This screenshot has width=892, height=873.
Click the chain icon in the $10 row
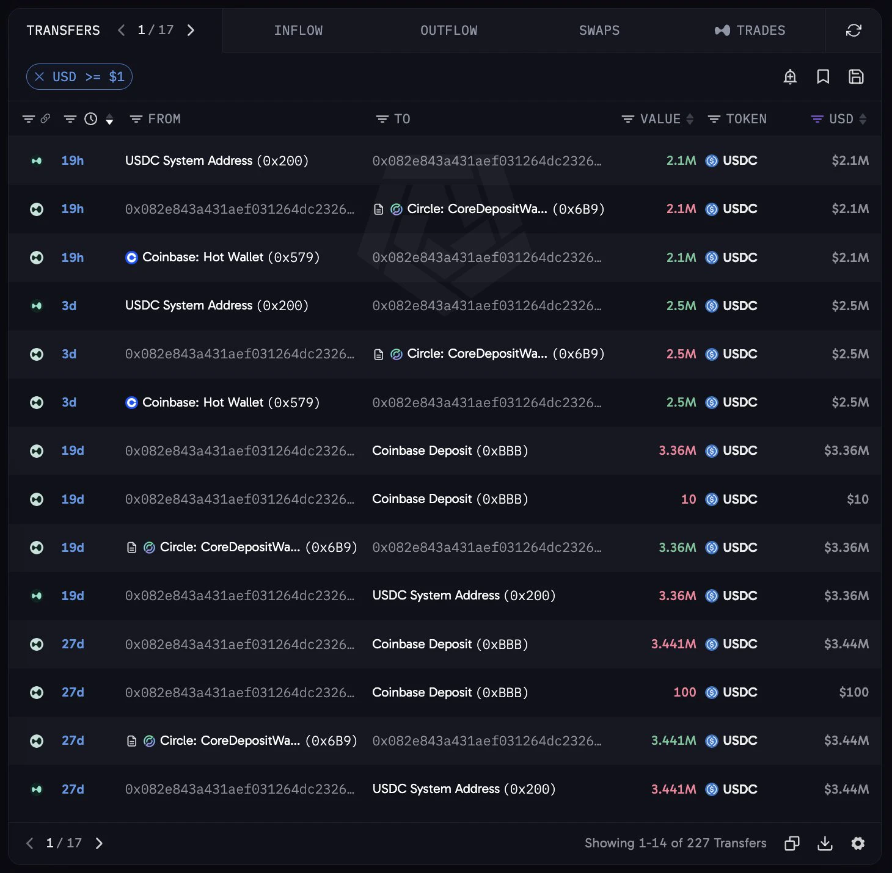click(37, 499)
